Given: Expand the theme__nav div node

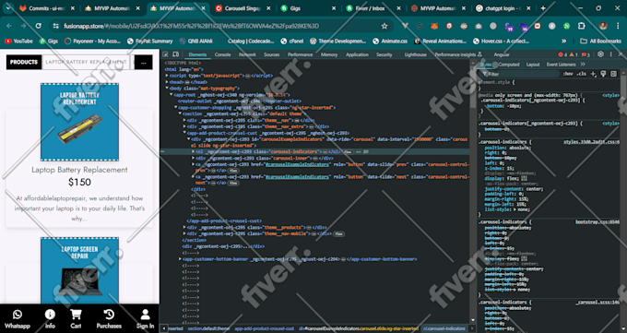Looking at the screenshot, I should click(x=184, y=120).
